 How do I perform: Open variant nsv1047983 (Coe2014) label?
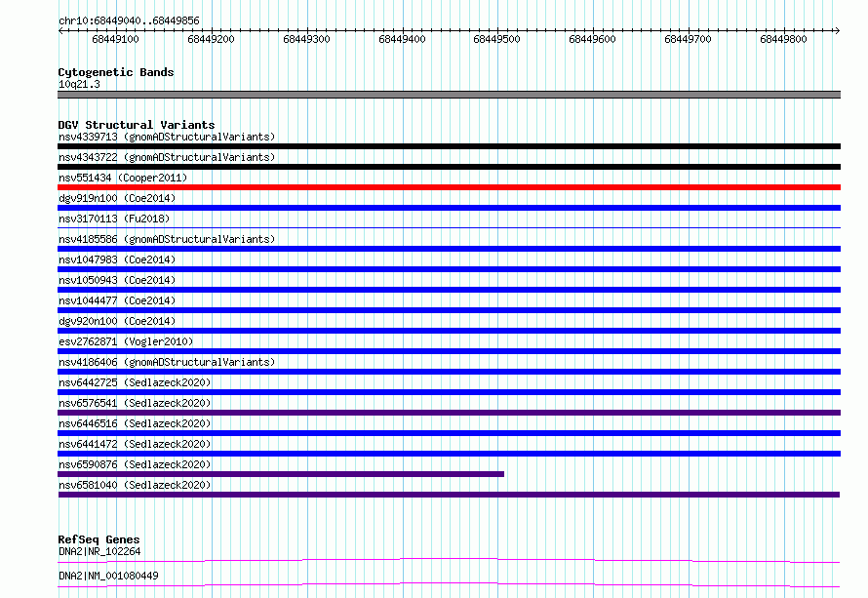click(x=117, y=259)
